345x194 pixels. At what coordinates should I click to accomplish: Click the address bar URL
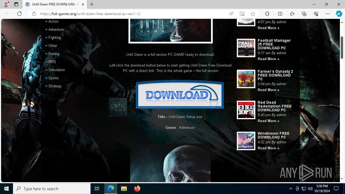pos(90,14)
